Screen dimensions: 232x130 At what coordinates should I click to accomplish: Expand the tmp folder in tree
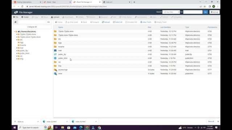coord(17,59)
